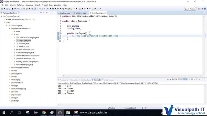The width and height of the screenshot is (207, 116).
Task: Collapse the Employee() constructor fold marker
Action: tap(61, 34)
